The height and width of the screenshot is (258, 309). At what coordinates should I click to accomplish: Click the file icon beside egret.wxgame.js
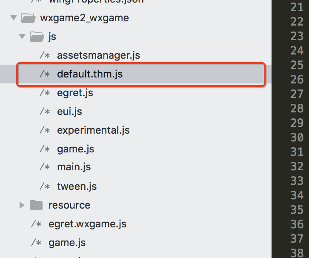pyautogui.click(x=36, y=224)
